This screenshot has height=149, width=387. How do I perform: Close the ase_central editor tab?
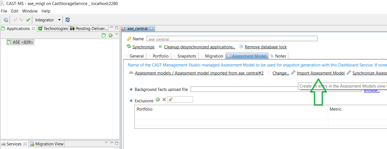(x=152, y=28)
